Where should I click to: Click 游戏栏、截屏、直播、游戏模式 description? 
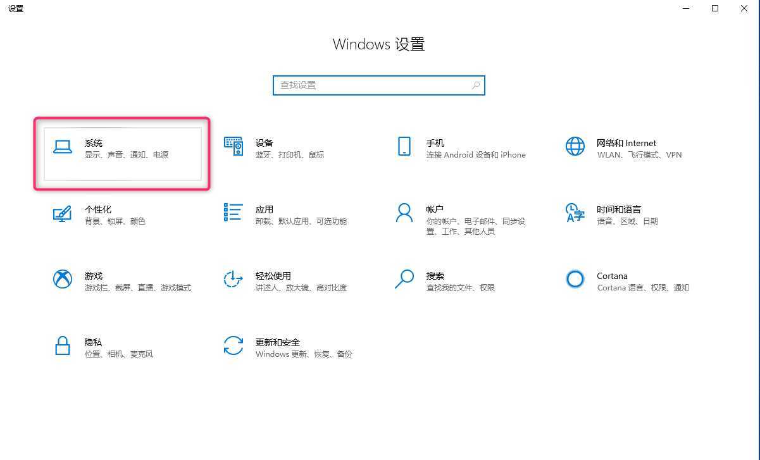coord(138,288)
